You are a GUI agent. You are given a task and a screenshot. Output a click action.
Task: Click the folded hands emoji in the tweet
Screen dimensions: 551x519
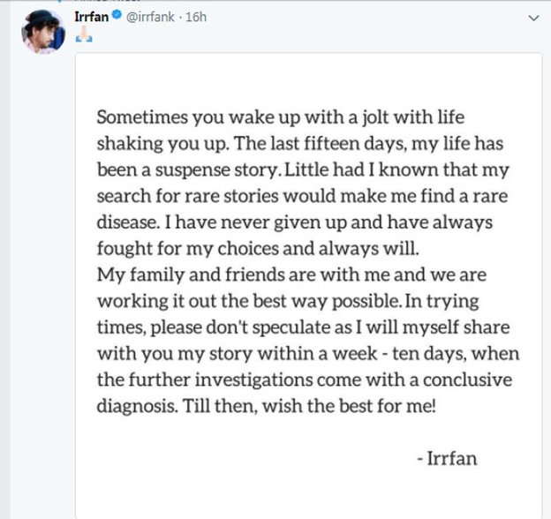[84, 36]
